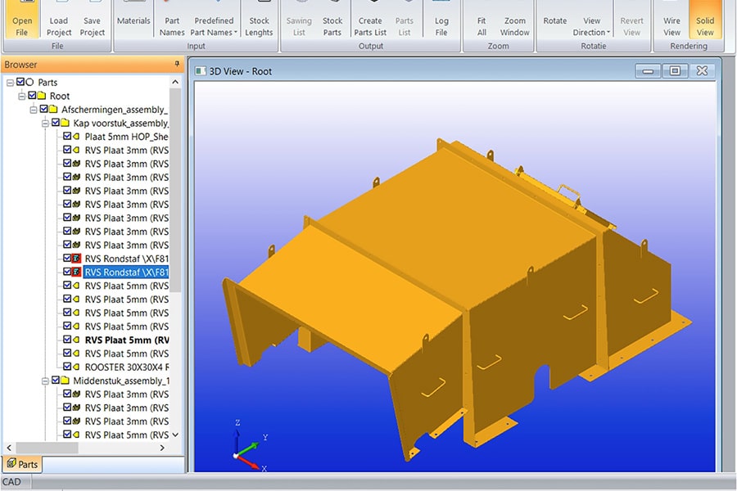Collapse the Afschermingen_assembly node

[x=34, y=110]
